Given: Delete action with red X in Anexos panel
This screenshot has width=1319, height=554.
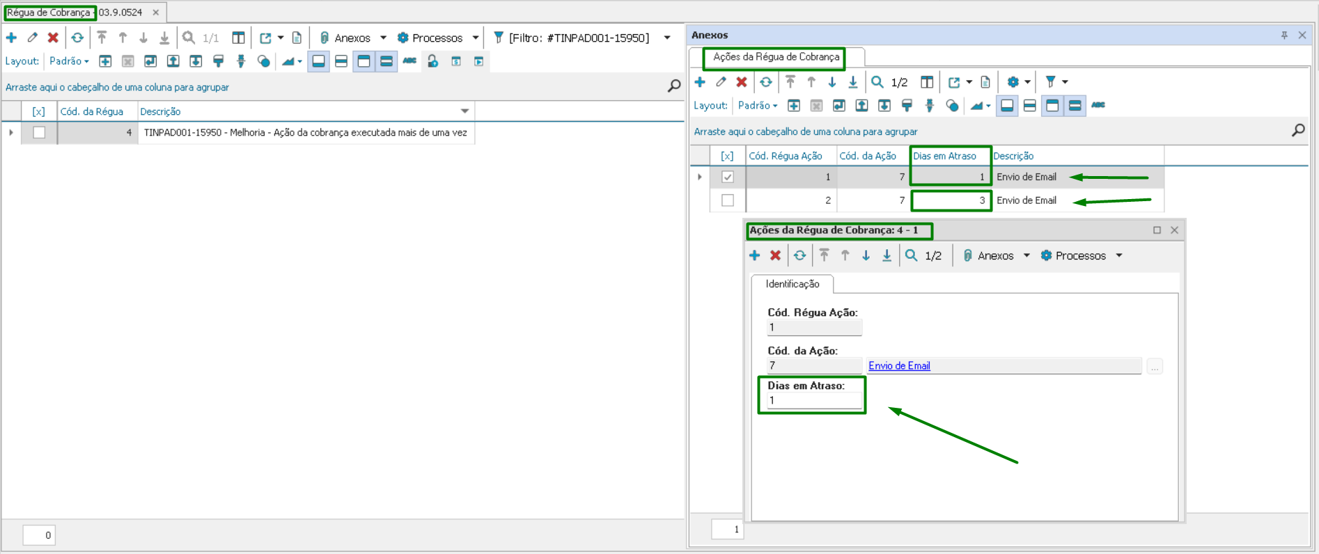Looking at the screenshot, I should click(742, 82).
